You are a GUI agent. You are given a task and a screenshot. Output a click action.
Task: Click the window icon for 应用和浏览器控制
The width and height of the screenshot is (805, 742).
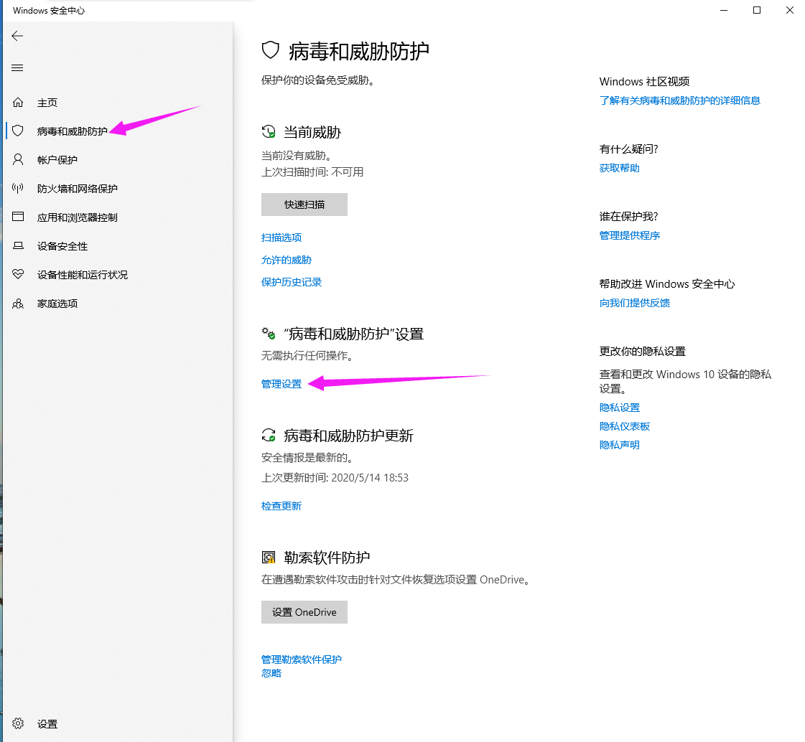(18, 217)
